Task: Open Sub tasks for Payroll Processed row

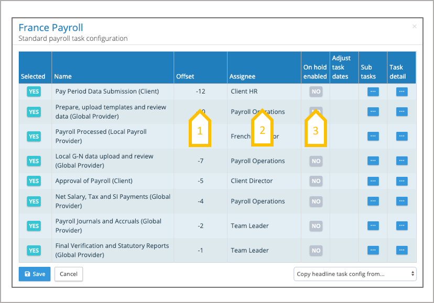Action: click(x=373, y=137)
